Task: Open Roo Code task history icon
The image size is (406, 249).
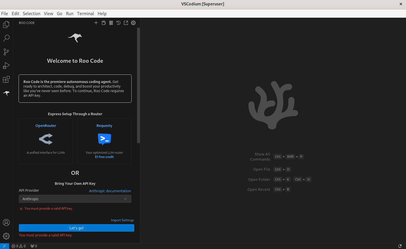Action: [x=118, y=23]
